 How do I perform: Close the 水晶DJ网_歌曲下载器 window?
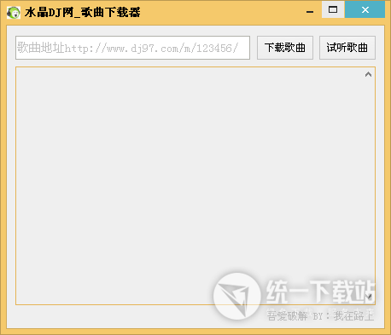(365, 9)
